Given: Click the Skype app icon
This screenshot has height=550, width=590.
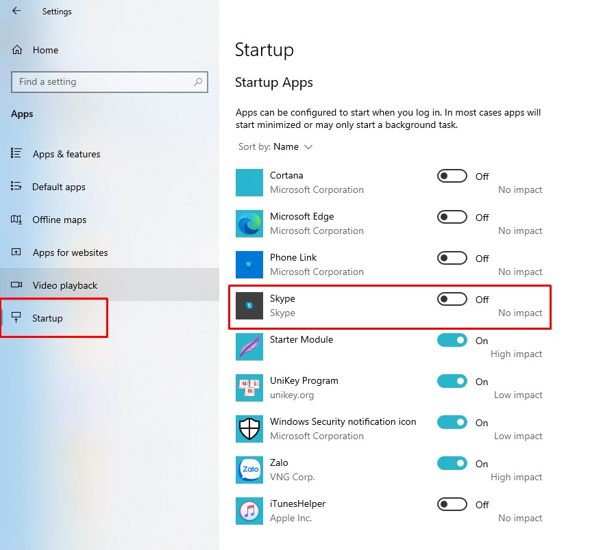Looking at the screenshot, I should point(249,306).
